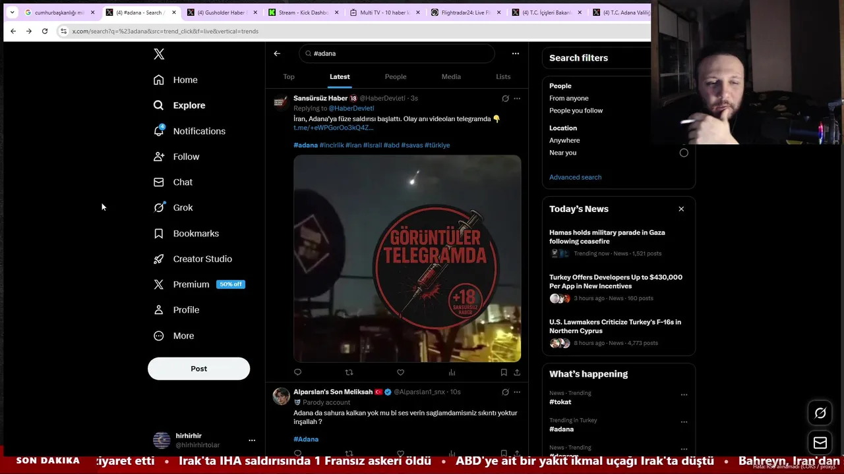Viewport: 844px width, 474px height.
Task: Select the Near you radio option
Action: pos(684,153)
